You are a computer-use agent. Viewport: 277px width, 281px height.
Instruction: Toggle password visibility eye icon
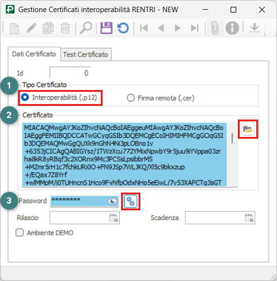(x=112, y=201)
